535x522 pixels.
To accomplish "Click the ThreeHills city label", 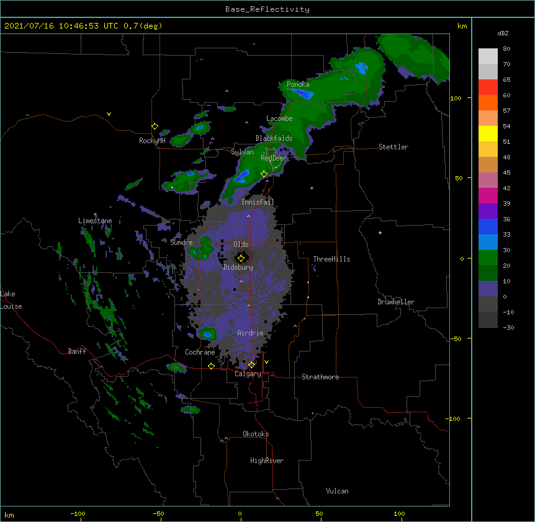I will 331,259.
